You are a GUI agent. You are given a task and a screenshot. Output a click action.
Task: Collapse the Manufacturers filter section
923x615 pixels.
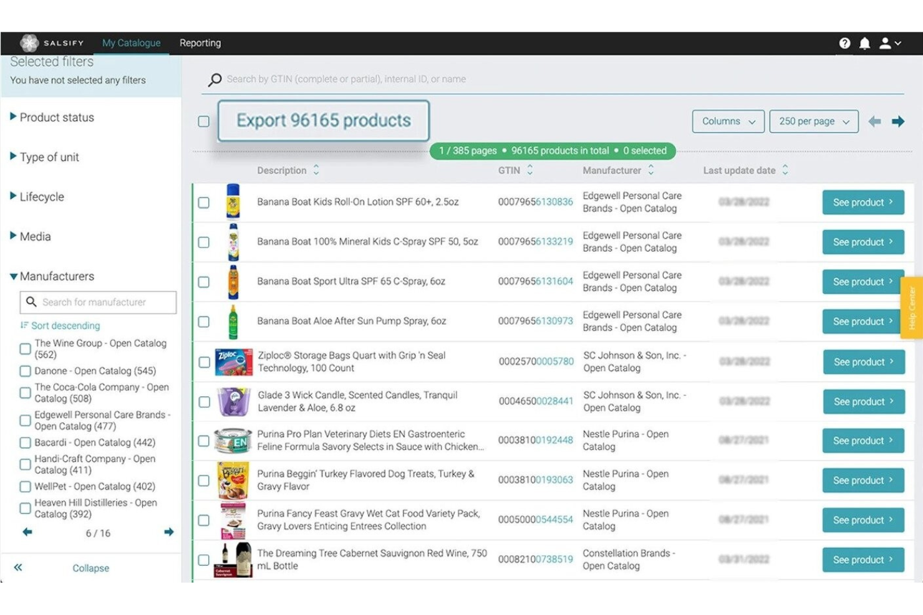pyautogui.click(x=52, y=276)
